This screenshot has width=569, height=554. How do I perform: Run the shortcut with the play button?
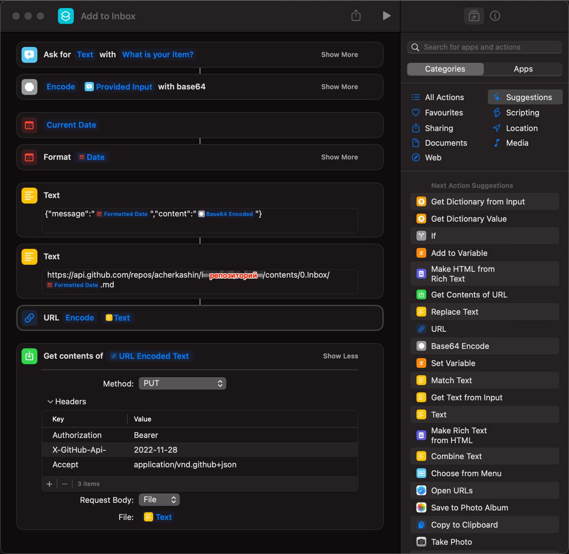[386, 16]
